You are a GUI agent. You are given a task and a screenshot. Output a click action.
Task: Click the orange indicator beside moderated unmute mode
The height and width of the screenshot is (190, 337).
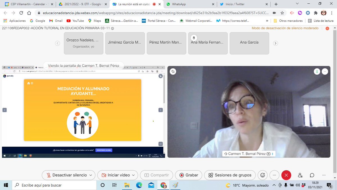coord(327,28)
